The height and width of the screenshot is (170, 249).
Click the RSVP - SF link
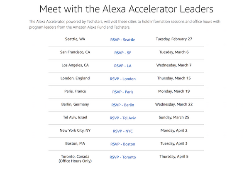pos(122,53)
